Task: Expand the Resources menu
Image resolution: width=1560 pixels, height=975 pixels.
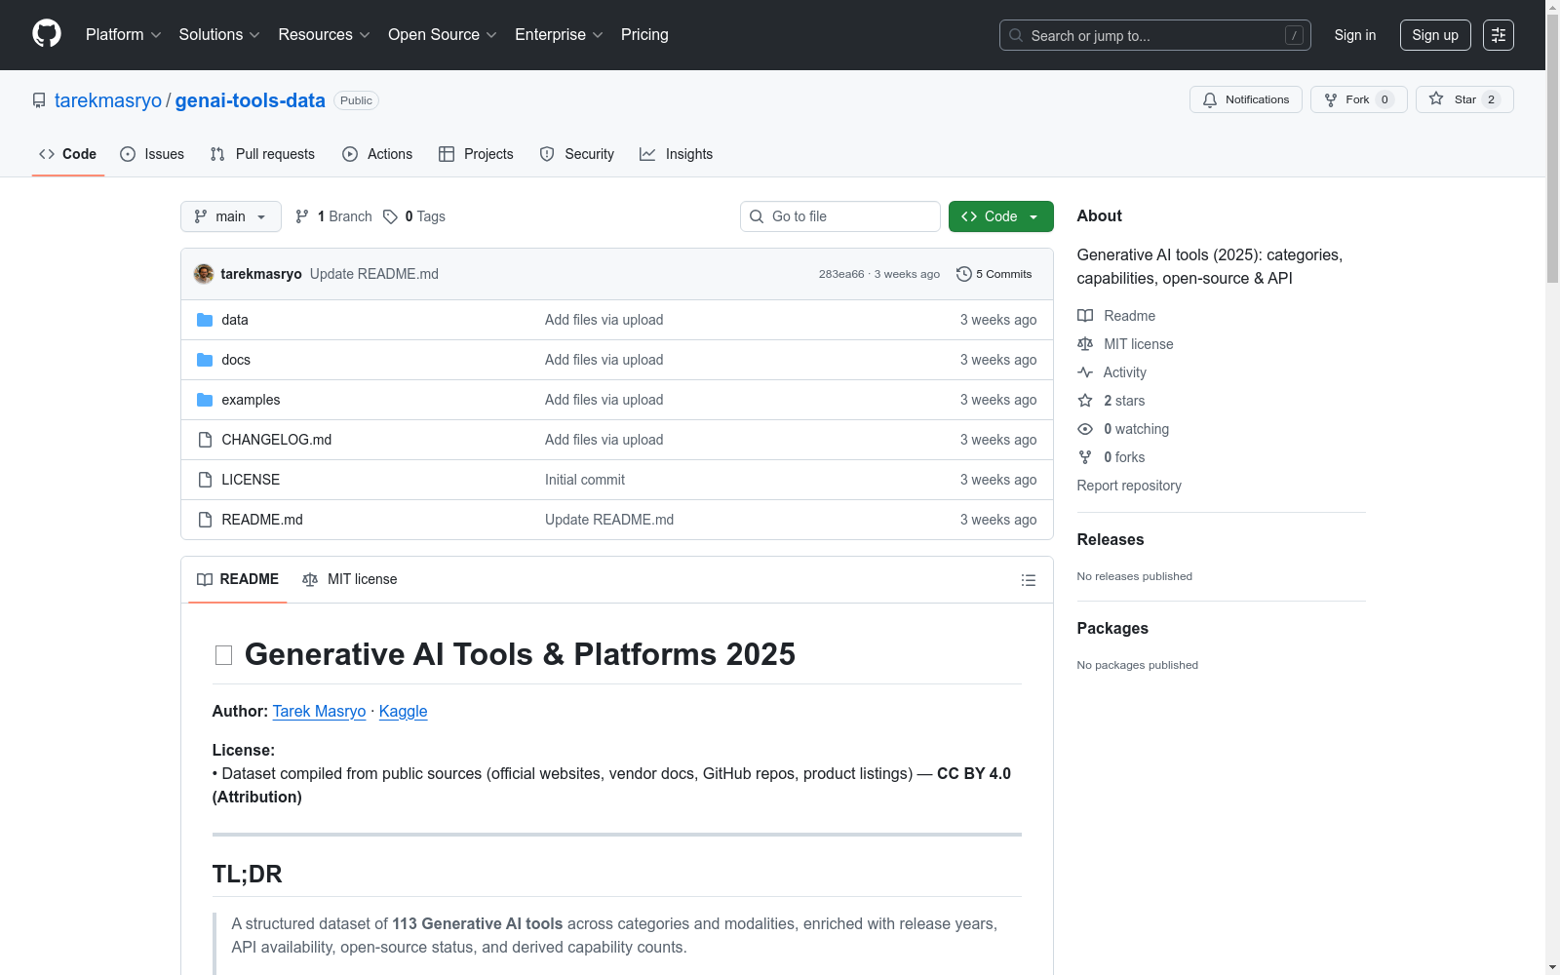Action: click(x=324, y=35)
